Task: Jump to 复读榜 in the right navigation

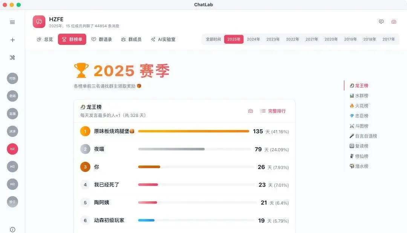Action: coord(359,146)
